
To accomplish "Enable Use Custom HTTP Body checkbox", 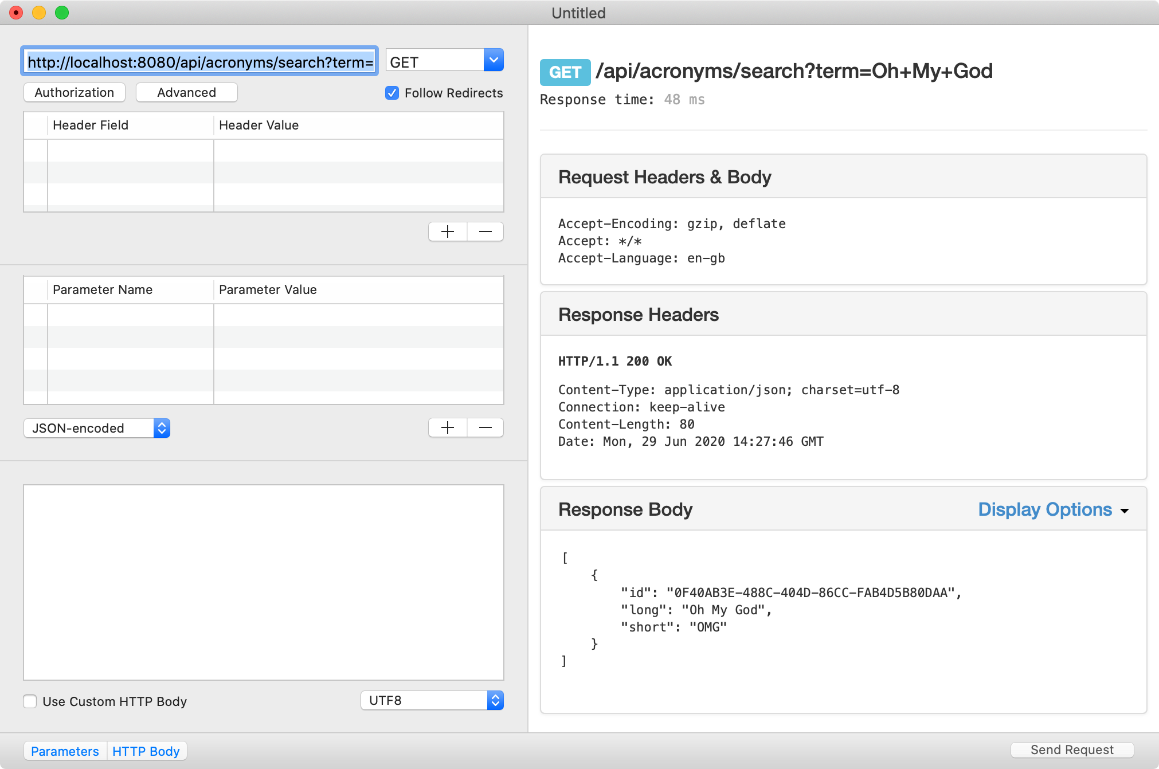I will (30, 701).
